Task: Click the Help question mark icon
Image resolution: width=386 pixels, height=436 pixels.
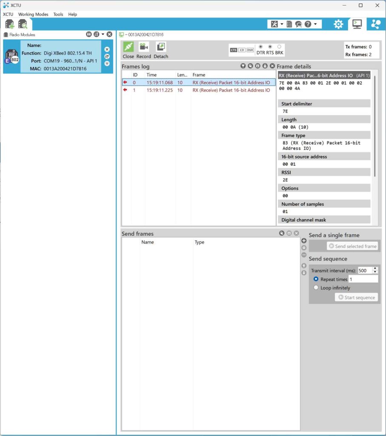Action: tap(308, 24)
